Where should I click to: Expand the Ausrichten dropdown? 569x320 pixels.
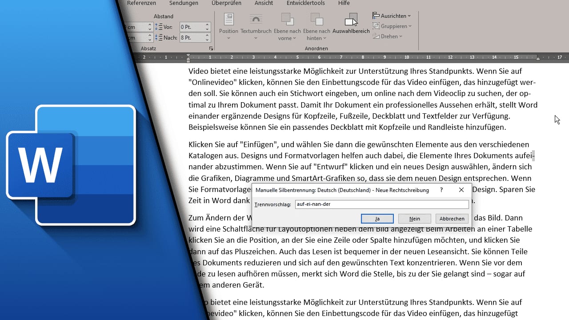pyautogui.click(x=392, y=16)
